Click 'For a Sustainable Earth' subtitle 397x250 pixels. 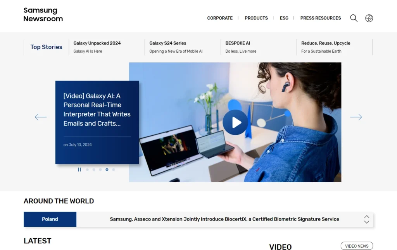tap(321, 52)
